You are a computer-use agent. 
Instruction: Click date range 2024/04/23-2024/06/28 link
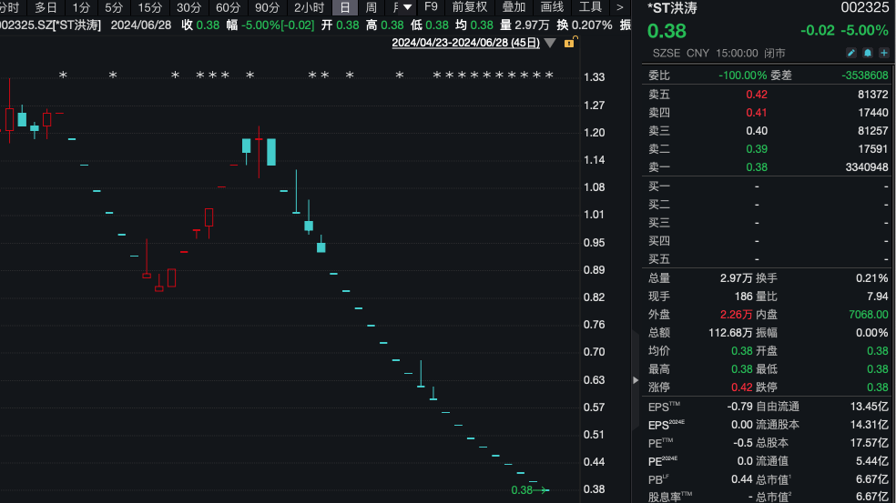point(465,43)
